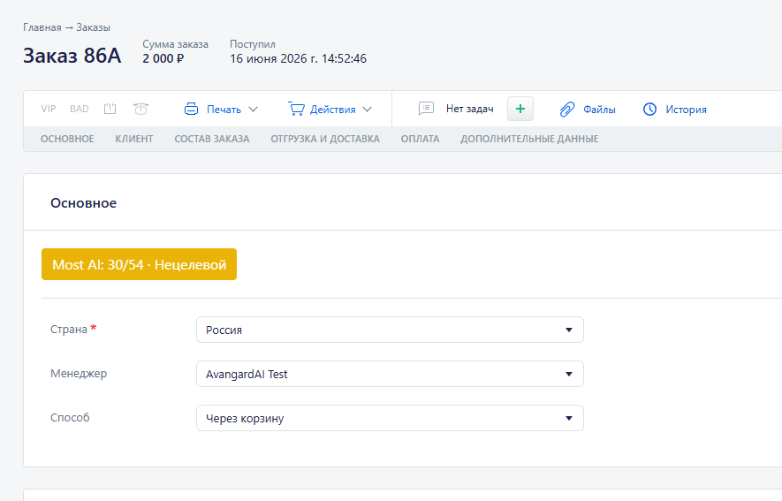Select the Оплата tab
The image size is (782, 501).
pos(420,139)
